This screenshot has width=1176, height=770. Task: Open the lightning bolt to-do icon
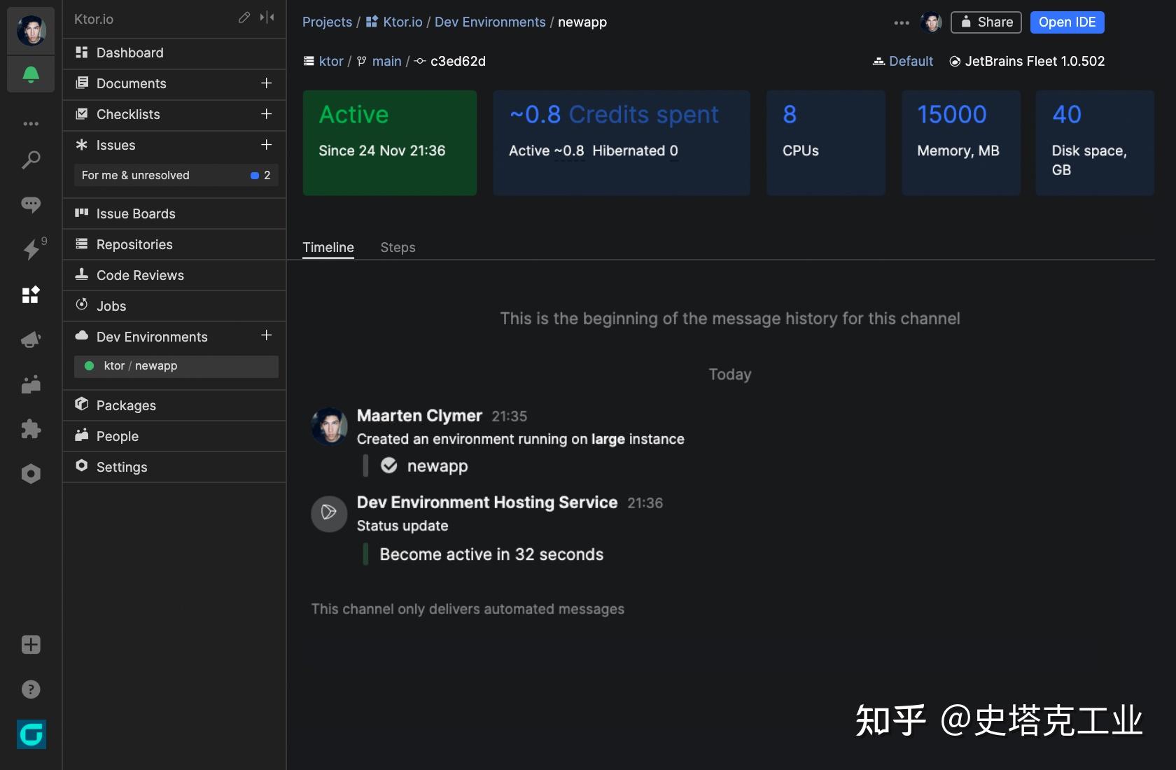32,248
